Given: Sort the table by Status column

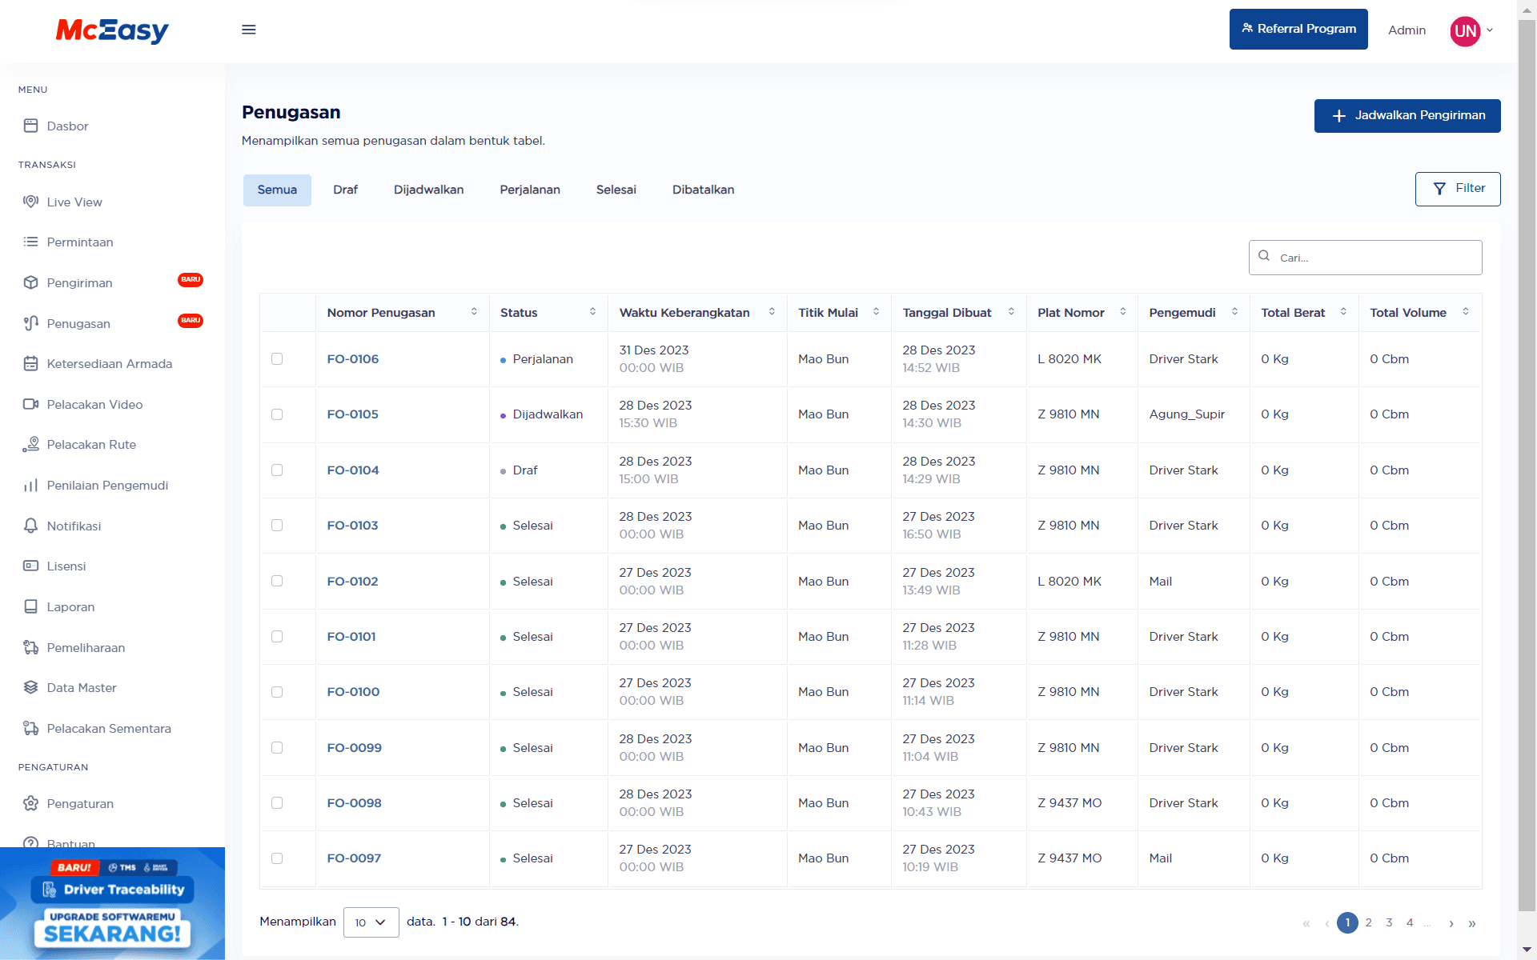Looking at the screenshot, I should click(592, 312).
